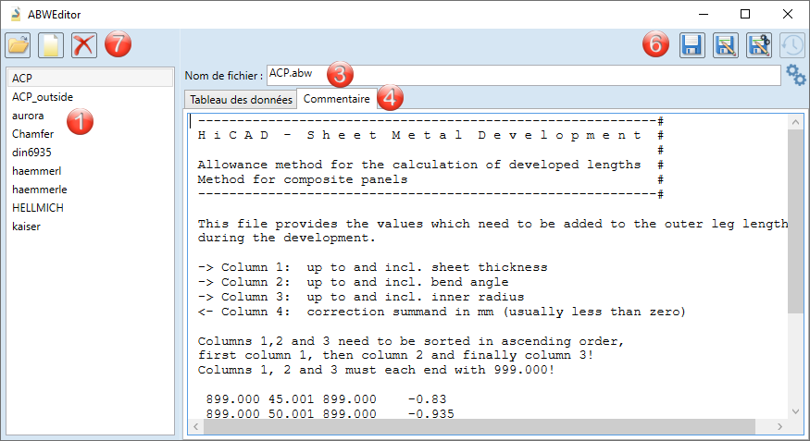Click the 'Method for composite panels' line
The height and width of the screenshot is (441, 810).
pos(302,179)
